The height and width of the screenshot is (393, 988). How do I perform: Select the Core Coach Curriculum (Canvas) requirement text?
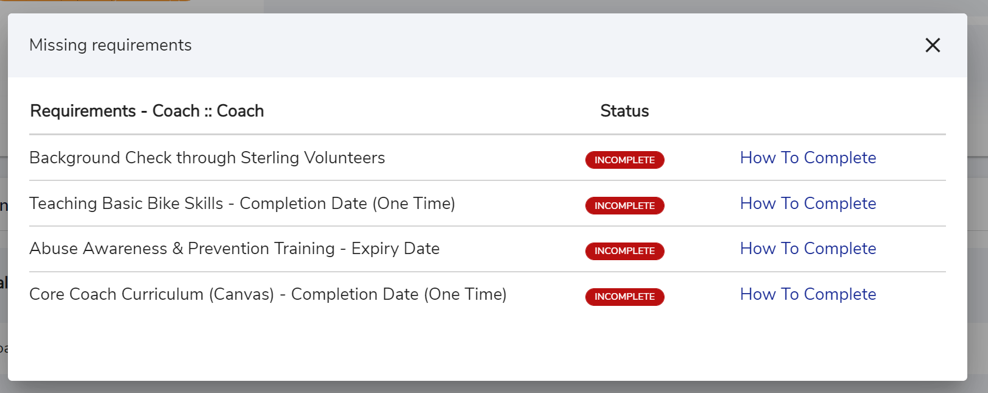(x=267, y=294)
